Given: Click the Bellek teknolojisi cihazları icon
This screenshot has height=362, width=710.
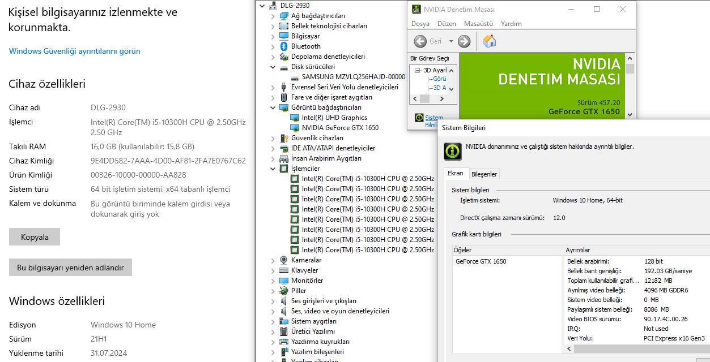Looking at the screenshot, I should pos(284,26).
